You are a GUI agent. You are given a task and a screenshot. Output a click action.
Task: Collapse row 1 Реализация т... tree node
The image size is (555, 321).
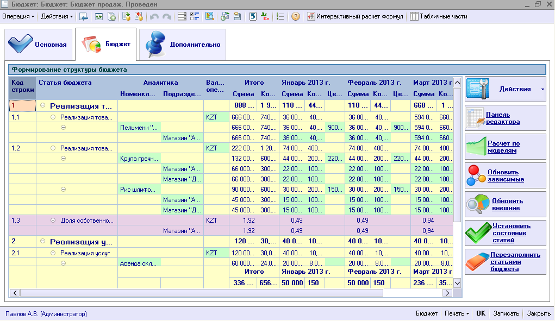coord(42,106)
